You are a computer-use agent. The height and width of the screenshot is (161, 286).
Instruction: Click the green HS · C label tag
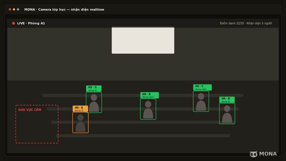pyautogui.click(x=202, y=87)
